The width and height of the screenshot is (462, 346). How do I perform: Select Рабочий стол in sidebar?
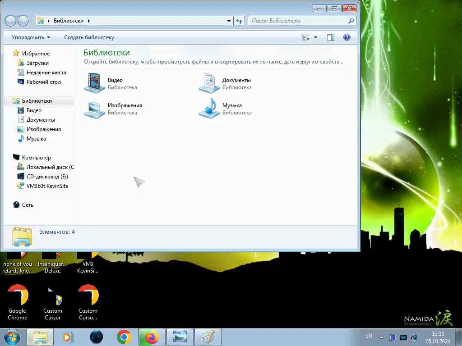point(39,82)
